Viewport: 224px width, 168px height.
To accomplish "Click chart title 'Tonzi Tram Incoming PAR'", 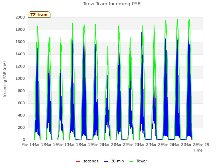I will [x=112, y=4].
